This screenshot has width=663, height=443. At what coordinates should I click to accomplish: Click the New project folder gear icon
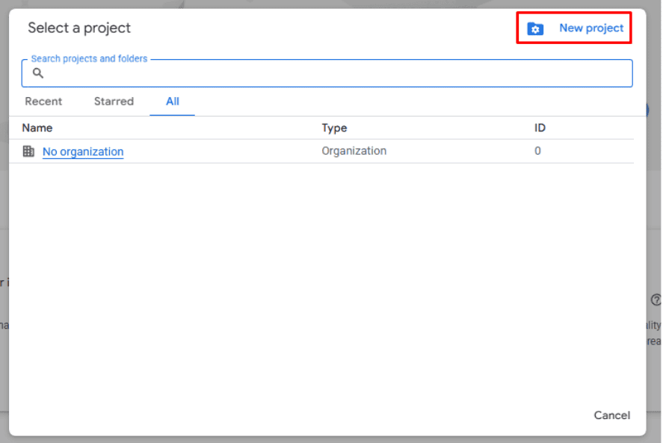[535, 29]
